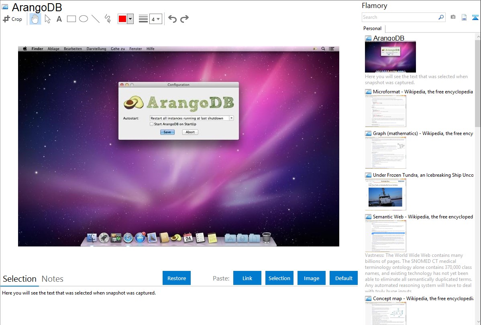The width and height of the screenshot is (481, 325).
Task: Click the App Store icon in the Dock
Action: click(140, 237)
